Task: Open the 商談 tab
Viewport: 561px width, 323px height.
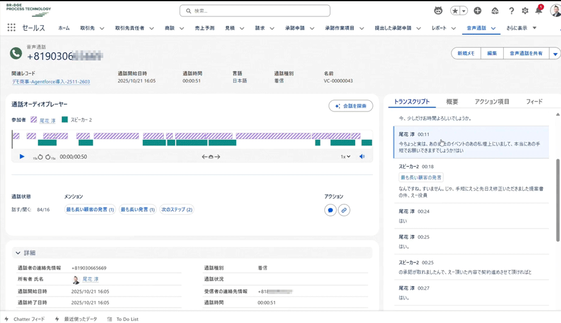Action: point(169,28)
